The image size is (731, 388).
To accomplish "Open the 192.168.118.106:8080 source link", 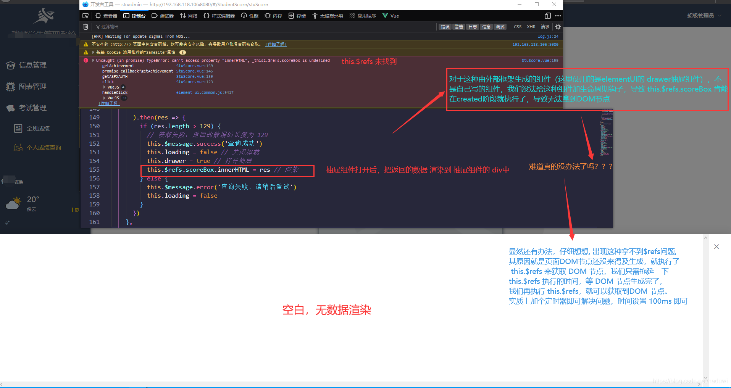I will pyautogui.click(x=535, y=45).
